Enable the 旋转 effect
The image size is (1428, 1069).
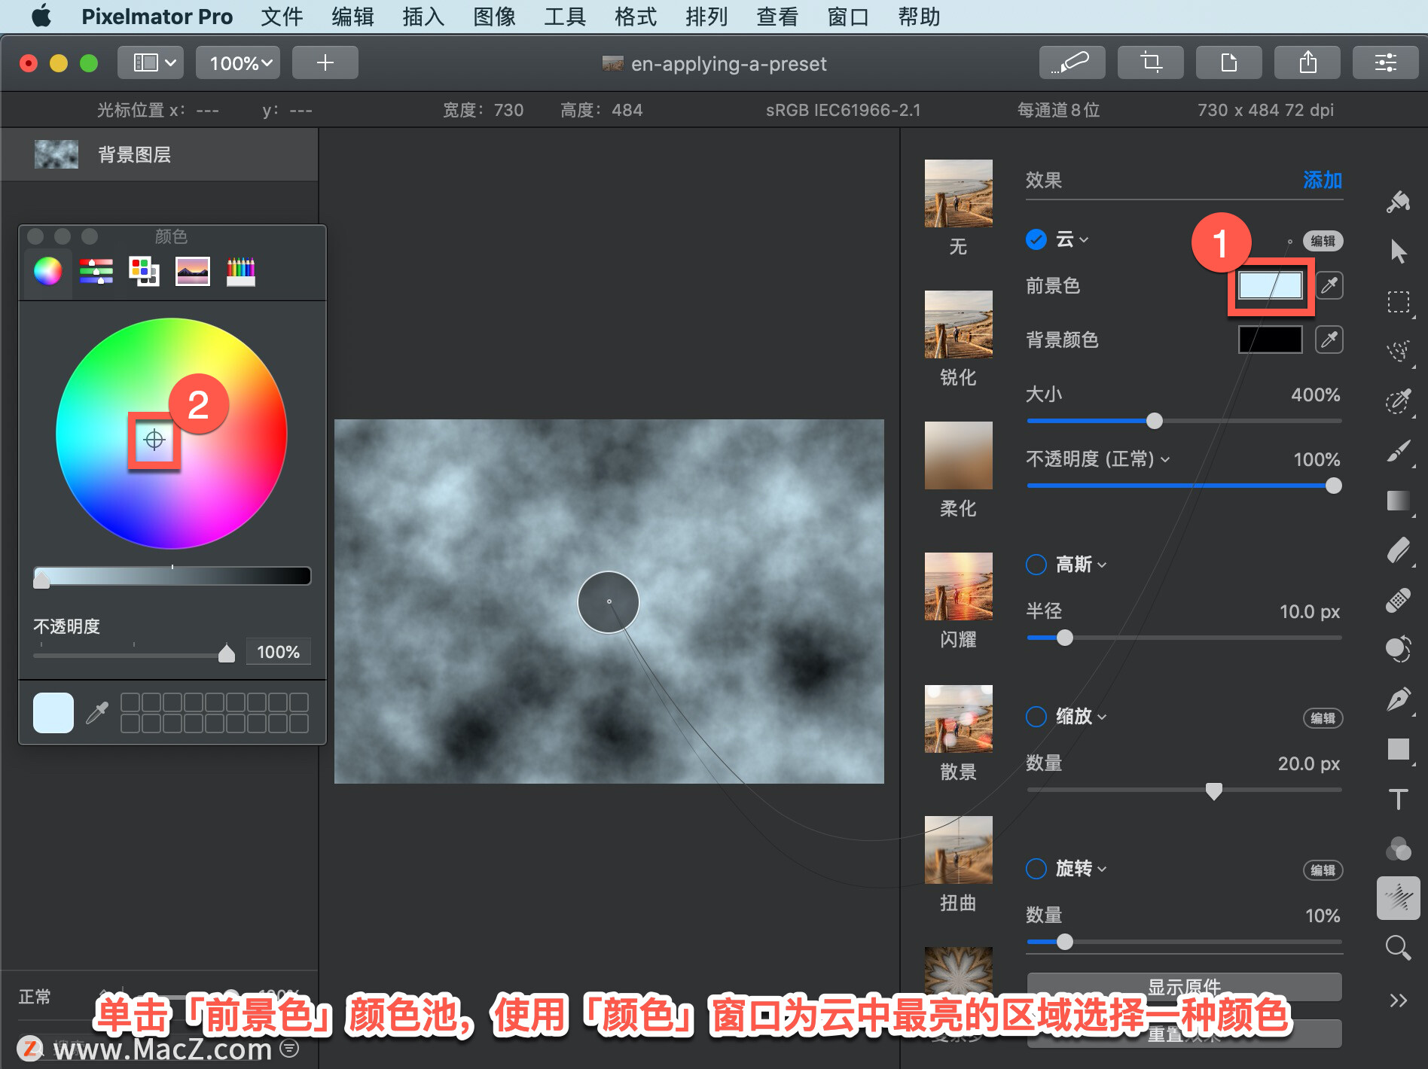pos(1036,869)
